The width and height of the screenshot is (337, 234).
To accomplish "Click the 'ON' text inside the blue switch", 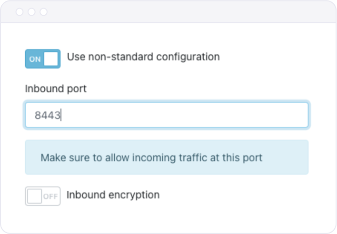I will pyautogui.click(x=35, y=59).
